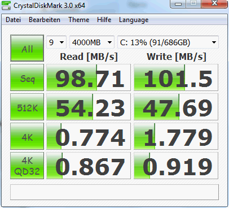The width and height of the screenshot is (229, 208).
Task: Select the 512K write result 47.69
Action: click(x=176, y=107)
